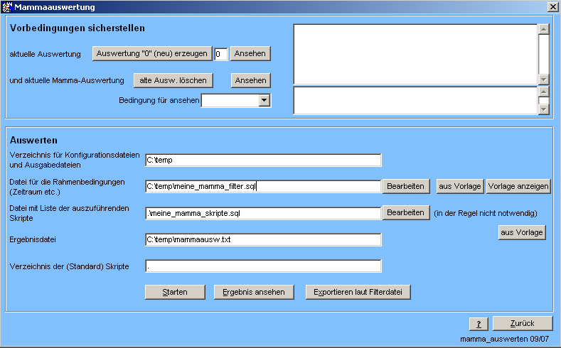561x348 pixels.
Task: Open the Bedingung für ansehen dropdown
Action: click(265, 101)
